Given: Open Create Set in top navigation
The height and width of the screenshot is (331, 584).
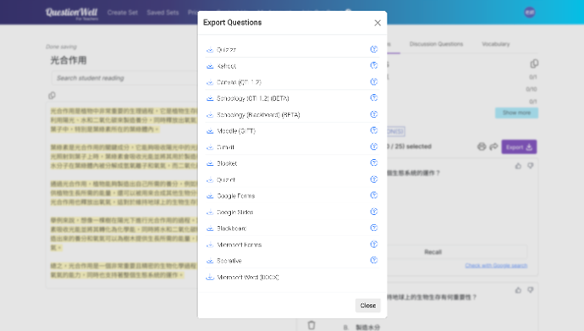Looking at the screenshot, I should [123, 13].
